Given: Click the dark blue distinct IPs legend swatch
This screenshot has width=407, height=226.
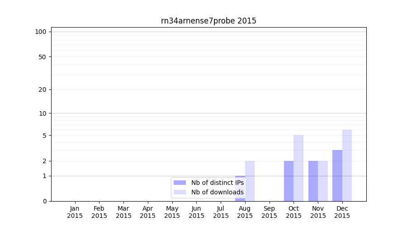Looking at the screenshot, I should point(180,183).
